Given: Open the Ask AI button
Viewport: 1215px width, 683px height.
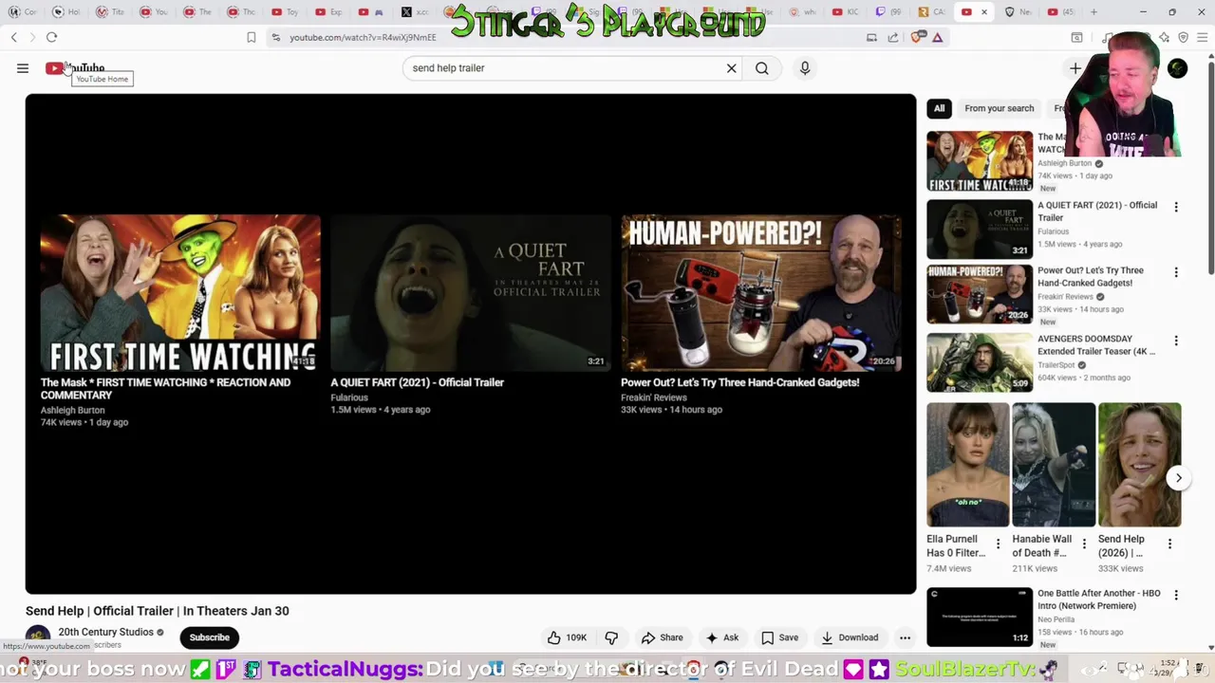Looking at the screenshot, I should click(x=721, y=637).
